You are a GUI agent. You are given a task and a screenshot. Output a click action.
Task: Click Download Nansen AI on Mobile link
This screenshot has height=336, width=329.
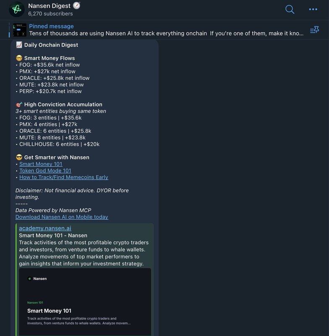point(62,217)
